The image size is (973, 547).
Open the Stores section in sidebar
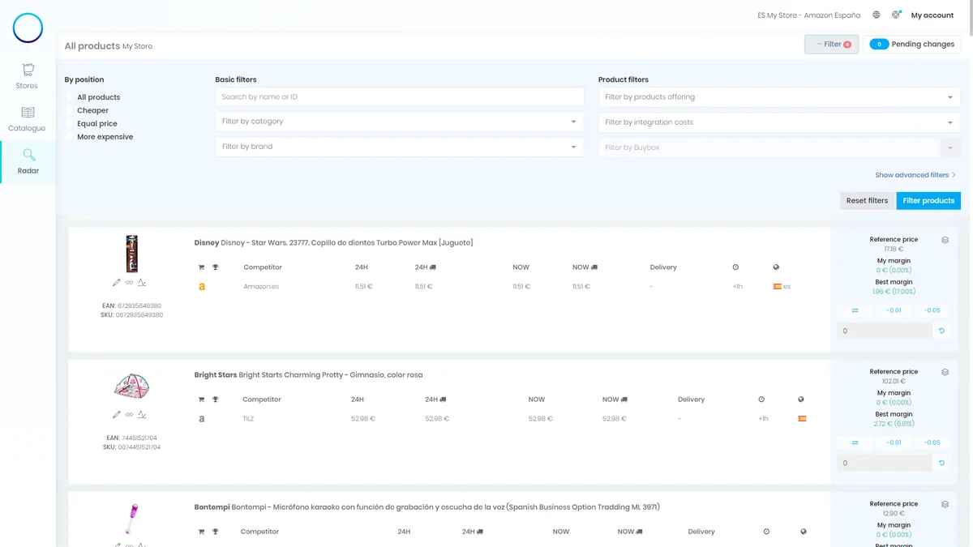coord(28,76)
